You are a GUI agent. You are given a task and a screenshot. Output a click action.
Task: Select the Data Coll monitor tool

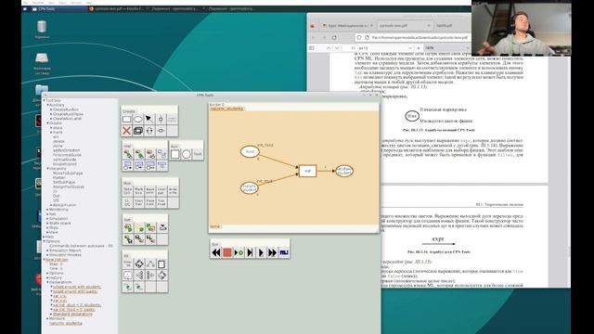pos(128,190)
